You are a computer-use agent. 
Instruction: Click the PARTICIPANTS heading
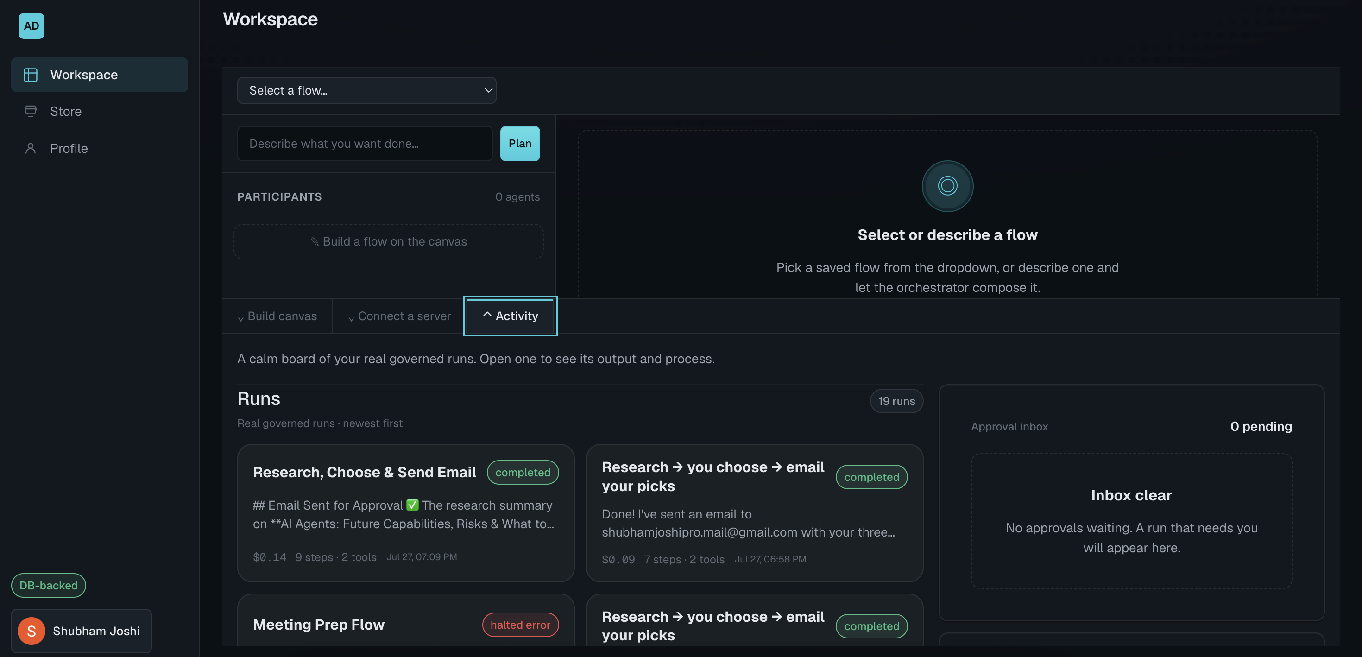279,197
